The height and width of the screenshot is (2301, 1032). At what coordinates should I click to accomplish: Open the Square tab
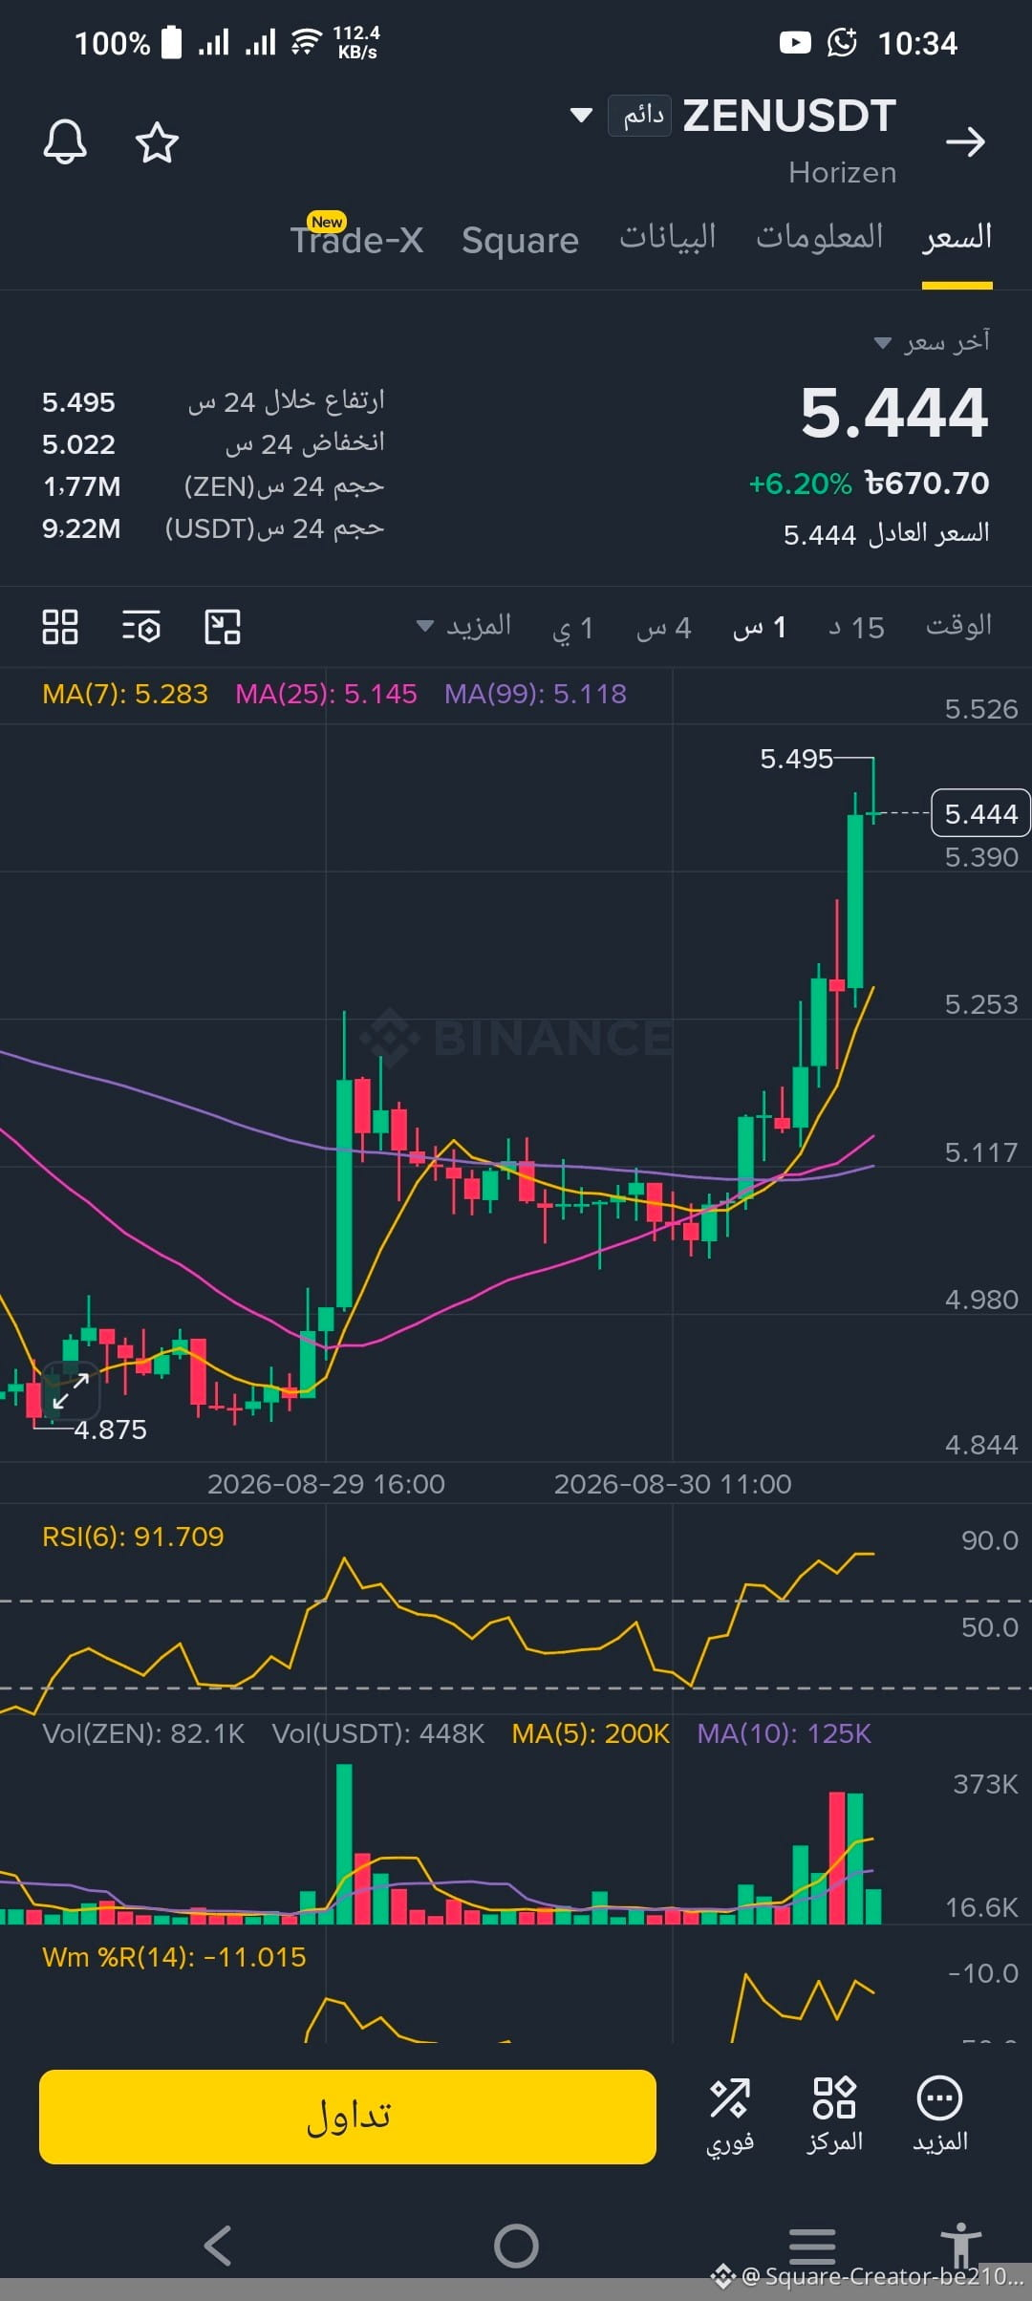pos(520,240)
